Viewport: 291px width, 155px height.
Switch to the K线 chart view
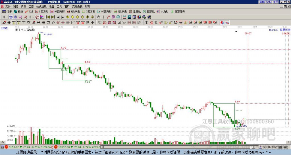pyautogui.click(x=29, y=11)
